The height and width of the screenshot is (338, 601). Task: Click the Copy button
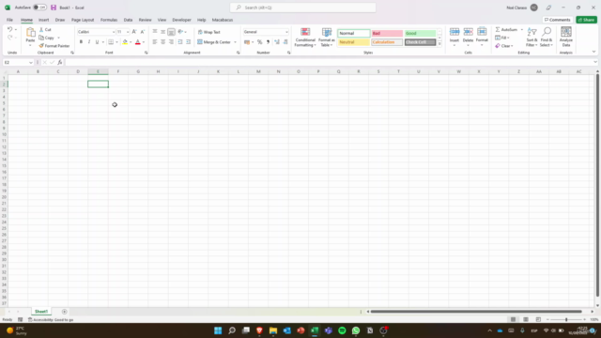pyautogui.click(x=46, y=38)
